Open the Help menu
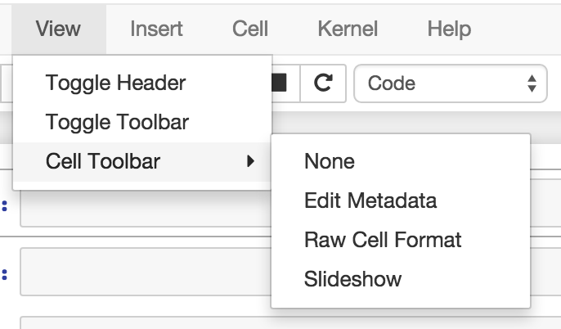This screenshot has height=329, width=561. pyautogui.click(x=448, y=29)
